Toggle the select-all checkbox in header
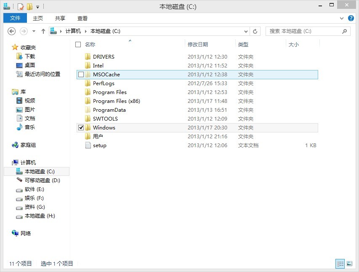The image size is (359, 272). 78,45
